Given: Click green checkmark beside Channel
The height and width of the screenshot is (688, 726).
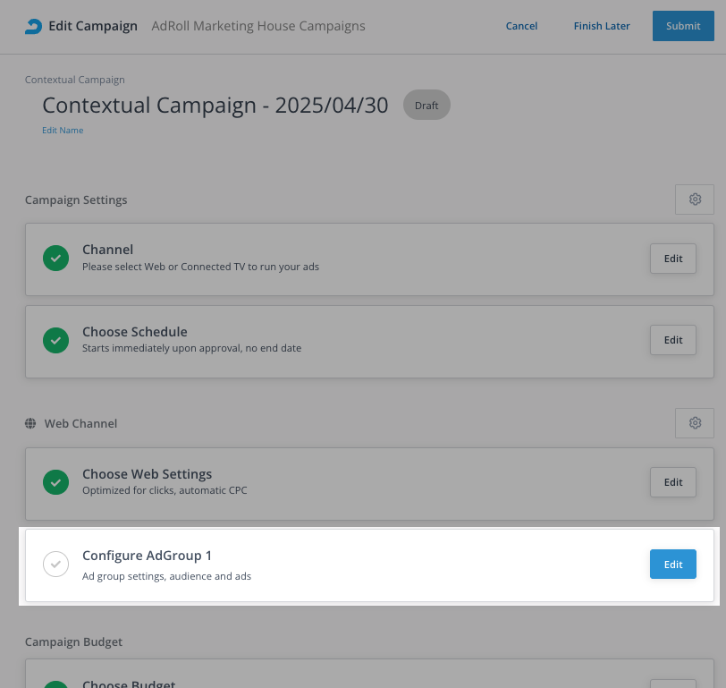Looking at the screenshot, I should point(56,259).
